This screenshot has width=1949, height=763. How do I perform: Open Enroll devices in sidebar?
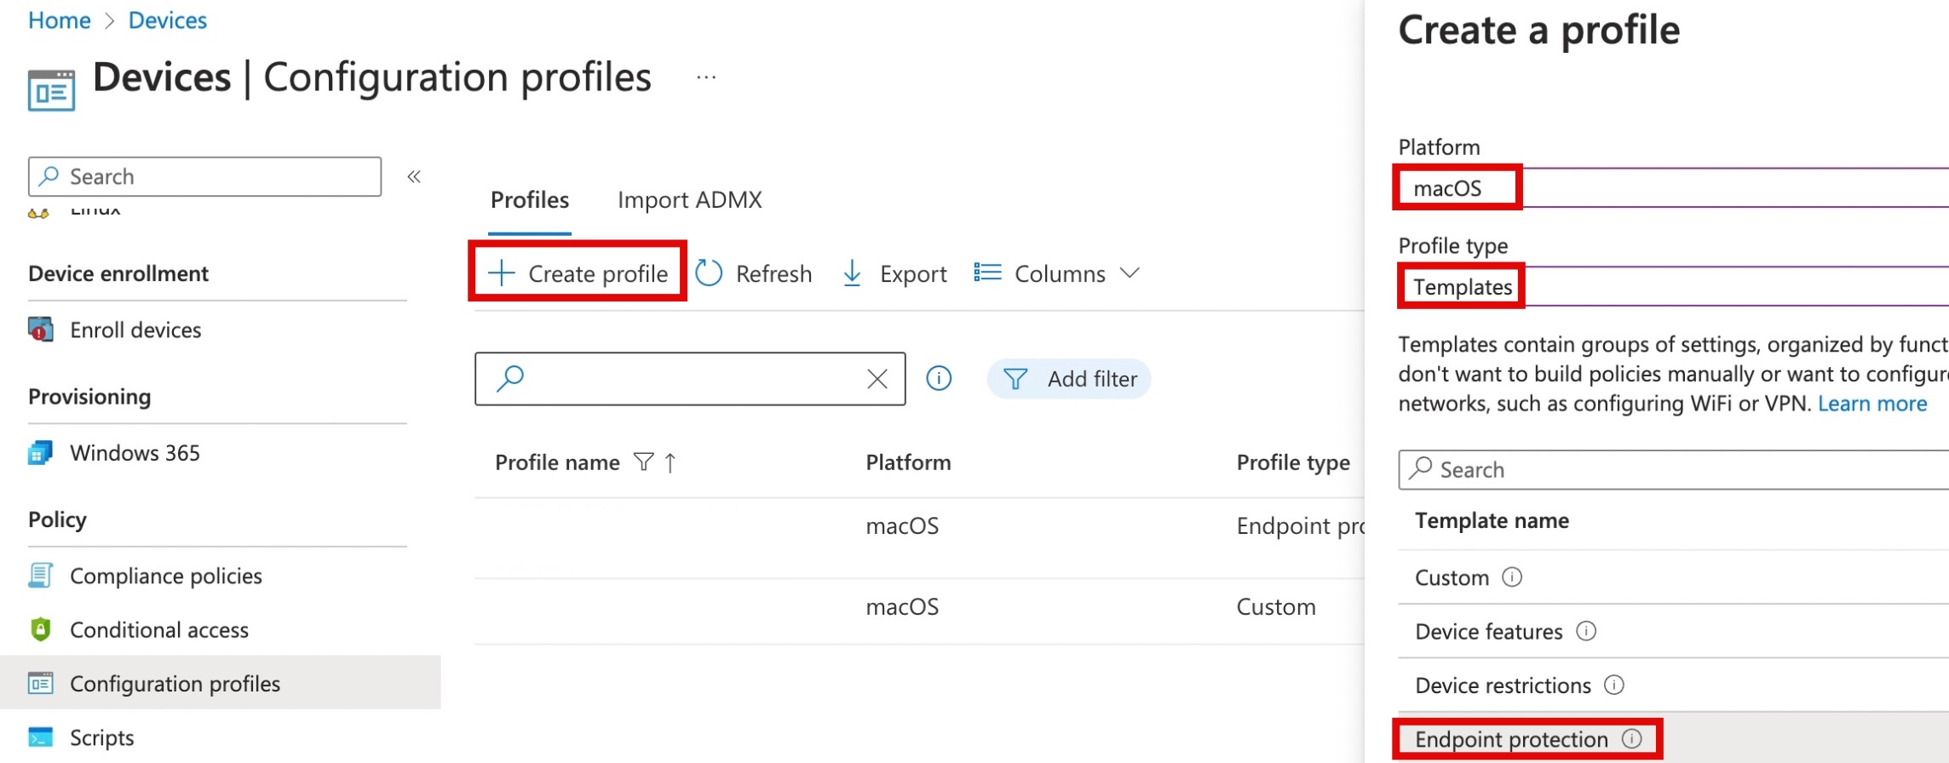(x=135, y=330)
